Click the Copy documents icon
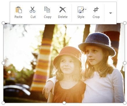This screenshot has width=127, height=106. click(47, 10)
